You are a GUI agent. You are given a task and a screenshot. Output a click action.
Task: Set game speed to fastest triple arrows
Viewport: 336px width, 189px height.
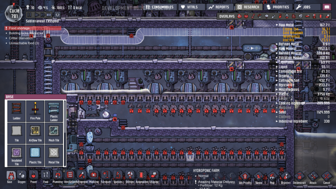point(49,15)
